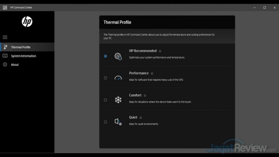Screen dimensions: 279x157
Task: Click the HP logo in the sidebar
Action: (27, 22)
